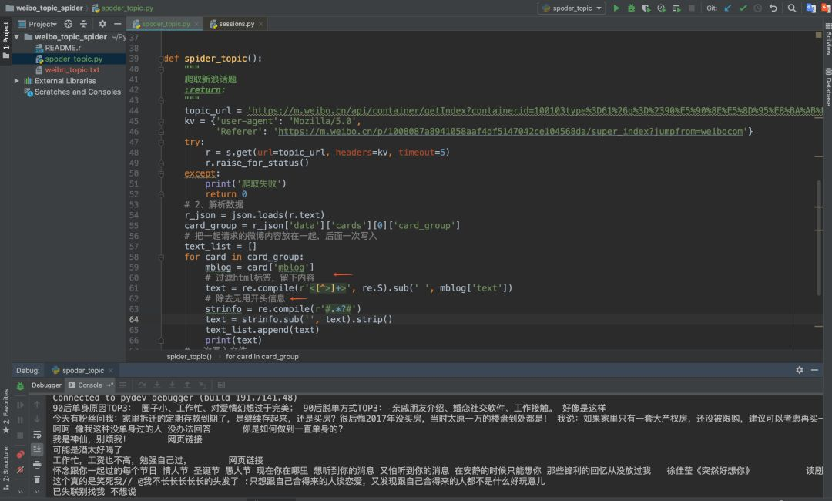Resume program in the debug sidebar
The width and height of the screenshot is (832, 501).
[20, 405]
